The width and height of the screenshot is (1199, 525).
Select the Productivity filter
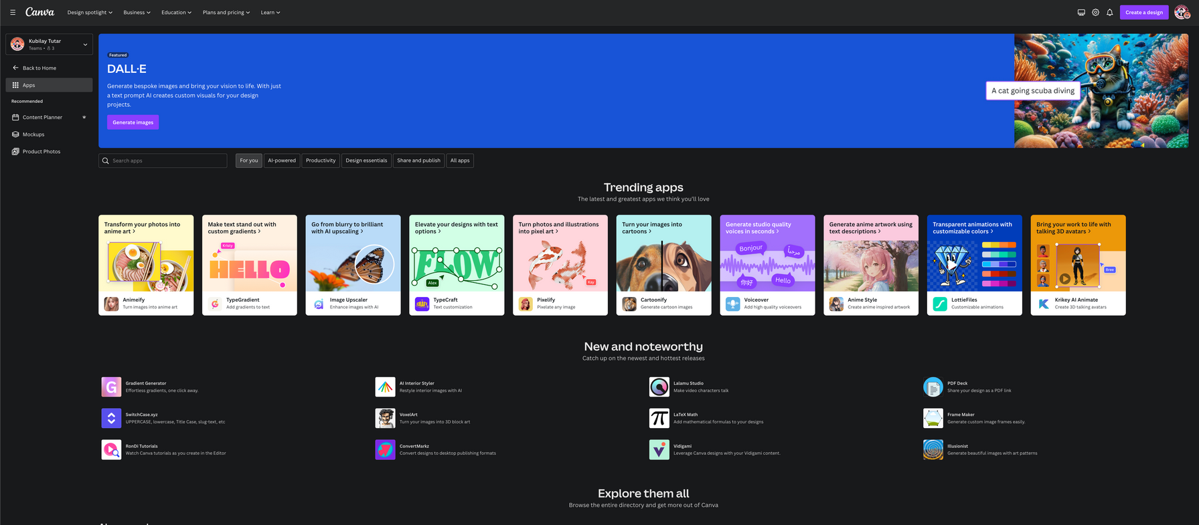coord(321,161)
